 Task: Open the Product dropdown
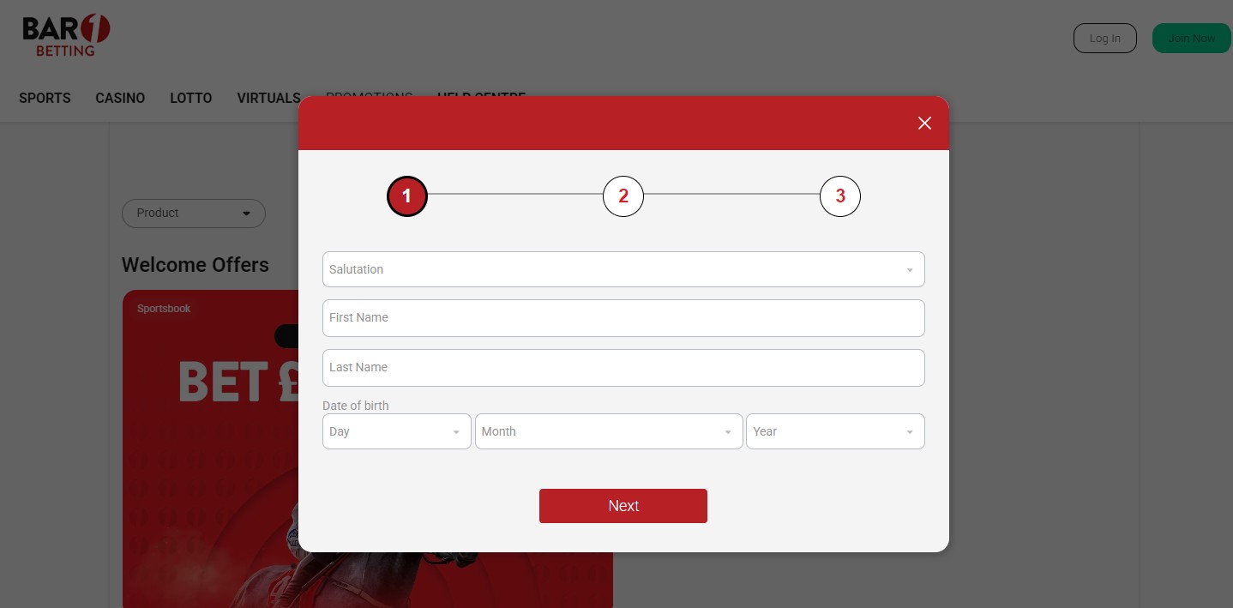click(194, 213)
